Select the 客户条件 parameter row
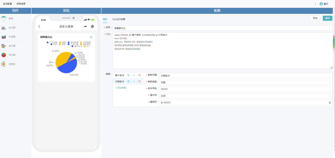This screenshot has height=158, width=335. tap(129, 75)
